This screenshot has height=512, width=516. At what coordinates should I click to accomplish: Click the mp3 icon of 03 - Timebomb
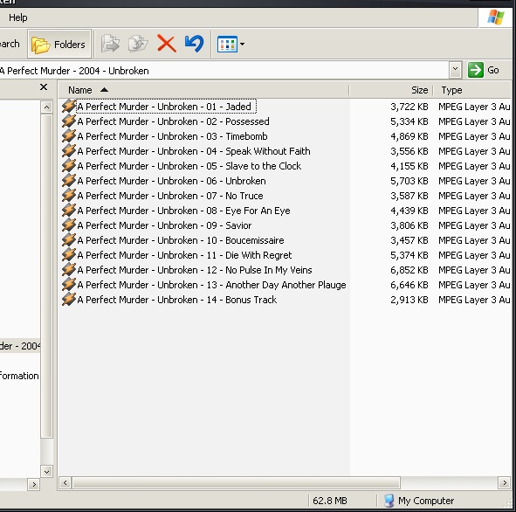(69, 136)
